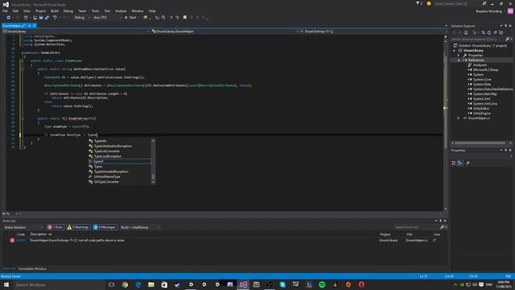Open the Debug configuration dropdown
This screenshot has height=290, width=515.
(x=82, y=18)
